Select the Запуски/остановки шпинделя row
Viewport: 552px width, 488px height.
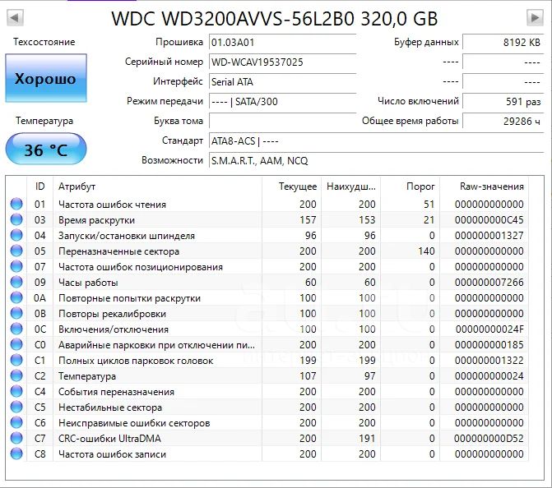coord(267,235)
